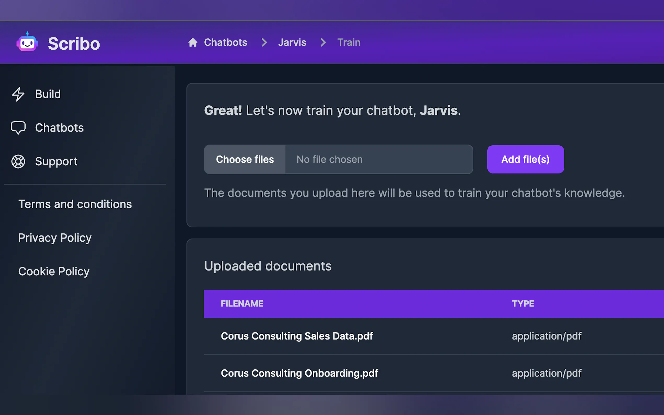Image resolution: width=664 pixels, height=415 pixels.
Task: Click the No file chosen field
Action: [379, 159]
